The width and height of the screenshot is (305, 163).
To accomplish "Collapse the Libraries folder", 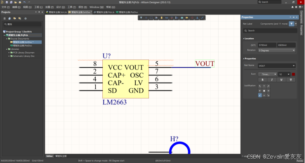I will [x=7, y=49].
